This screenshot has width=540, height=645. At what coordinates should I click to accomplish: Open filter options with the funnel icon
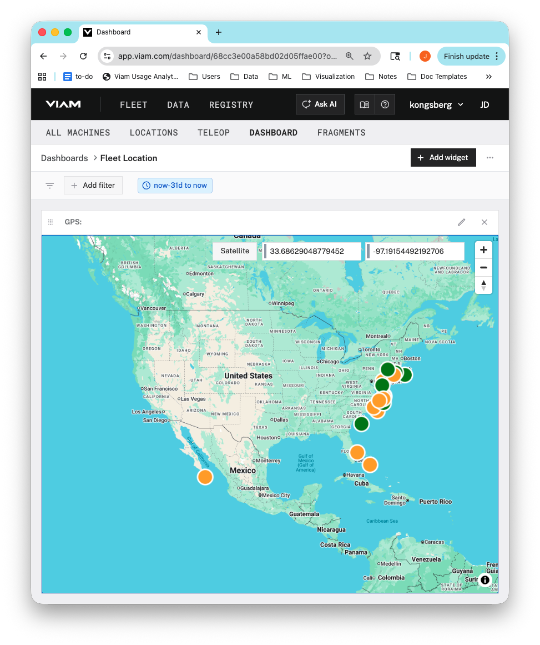click(x=49, y=185)
